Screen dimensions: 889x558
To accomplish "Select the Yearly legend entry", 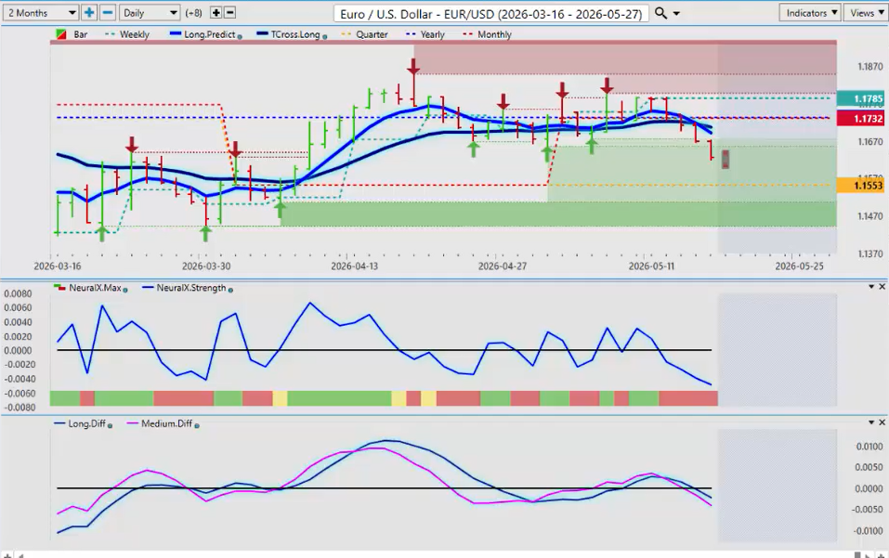I will click(x=425, y=34).
